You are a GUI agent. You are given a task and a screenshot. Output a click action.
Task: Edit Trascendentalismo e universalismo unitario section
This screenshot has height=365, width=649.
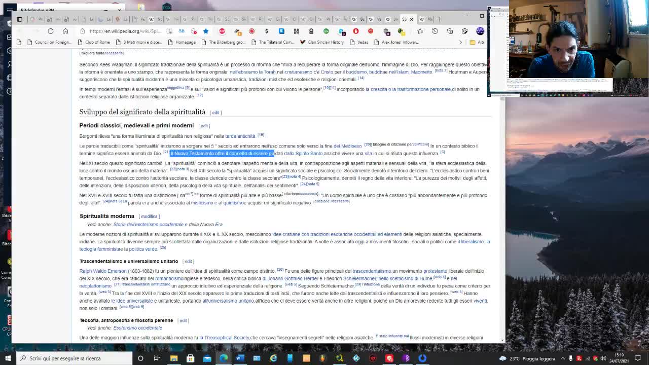189,262
